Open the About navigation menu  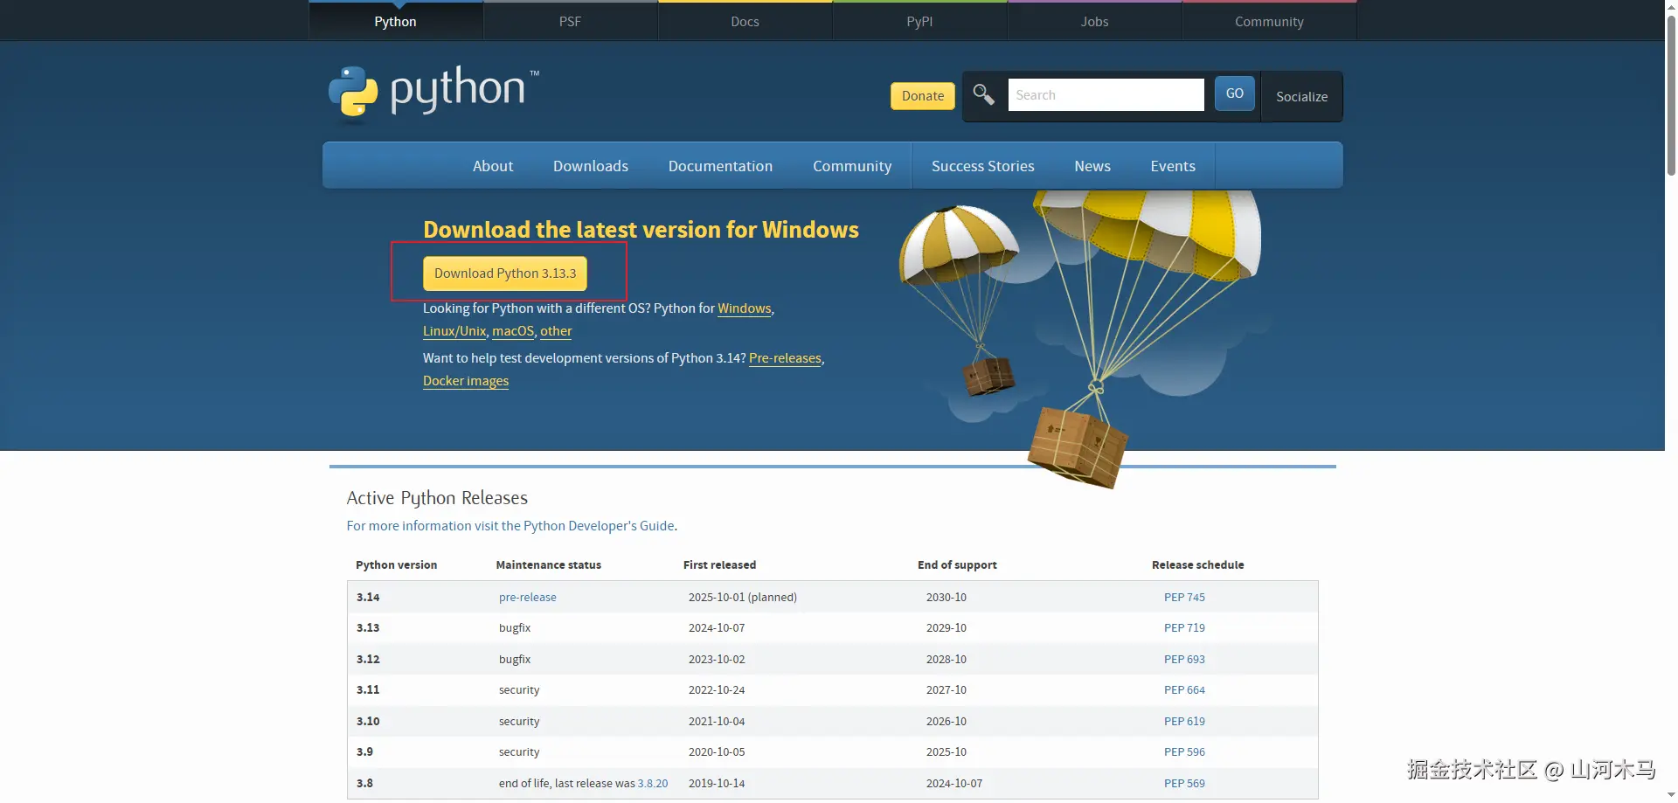[x=493, y=166]
